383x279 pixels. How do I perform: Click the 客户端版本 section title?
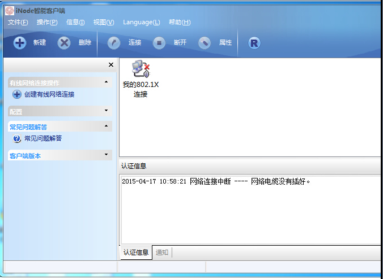[25, 156]
